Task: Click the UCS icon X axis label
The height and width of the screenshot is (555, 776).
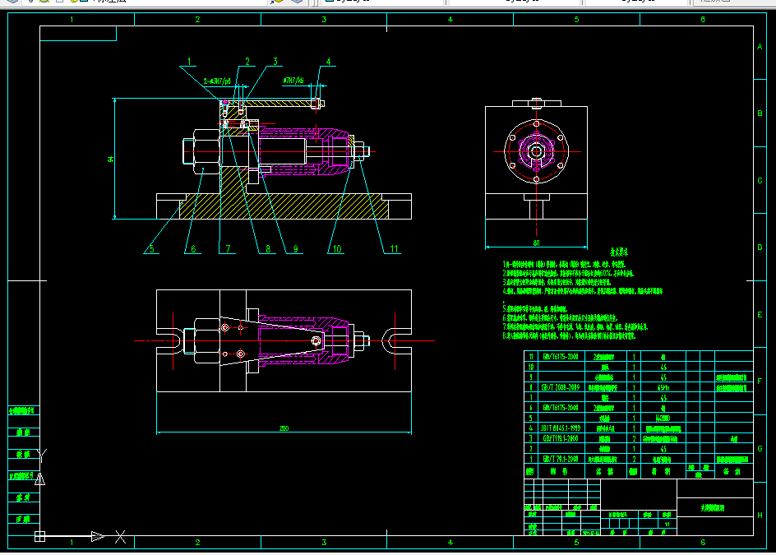Action: tap(120, 537)
